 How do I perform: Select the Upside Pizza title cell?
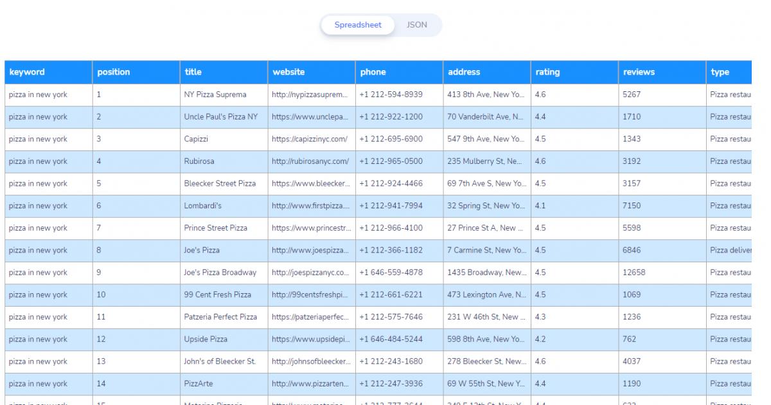tap(224, 339)
